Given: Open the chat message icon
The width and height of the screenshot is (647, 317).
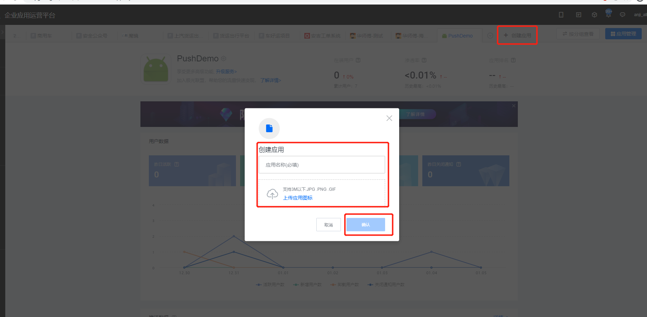Looking at the screenshot, I should pos(622,15).
